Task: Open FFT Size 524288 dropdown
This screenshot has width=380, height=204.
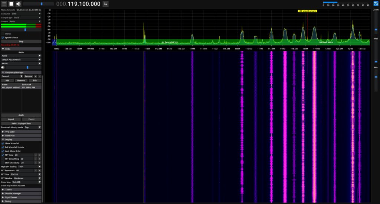Action: pyautogui.click(x=26, y=175)
